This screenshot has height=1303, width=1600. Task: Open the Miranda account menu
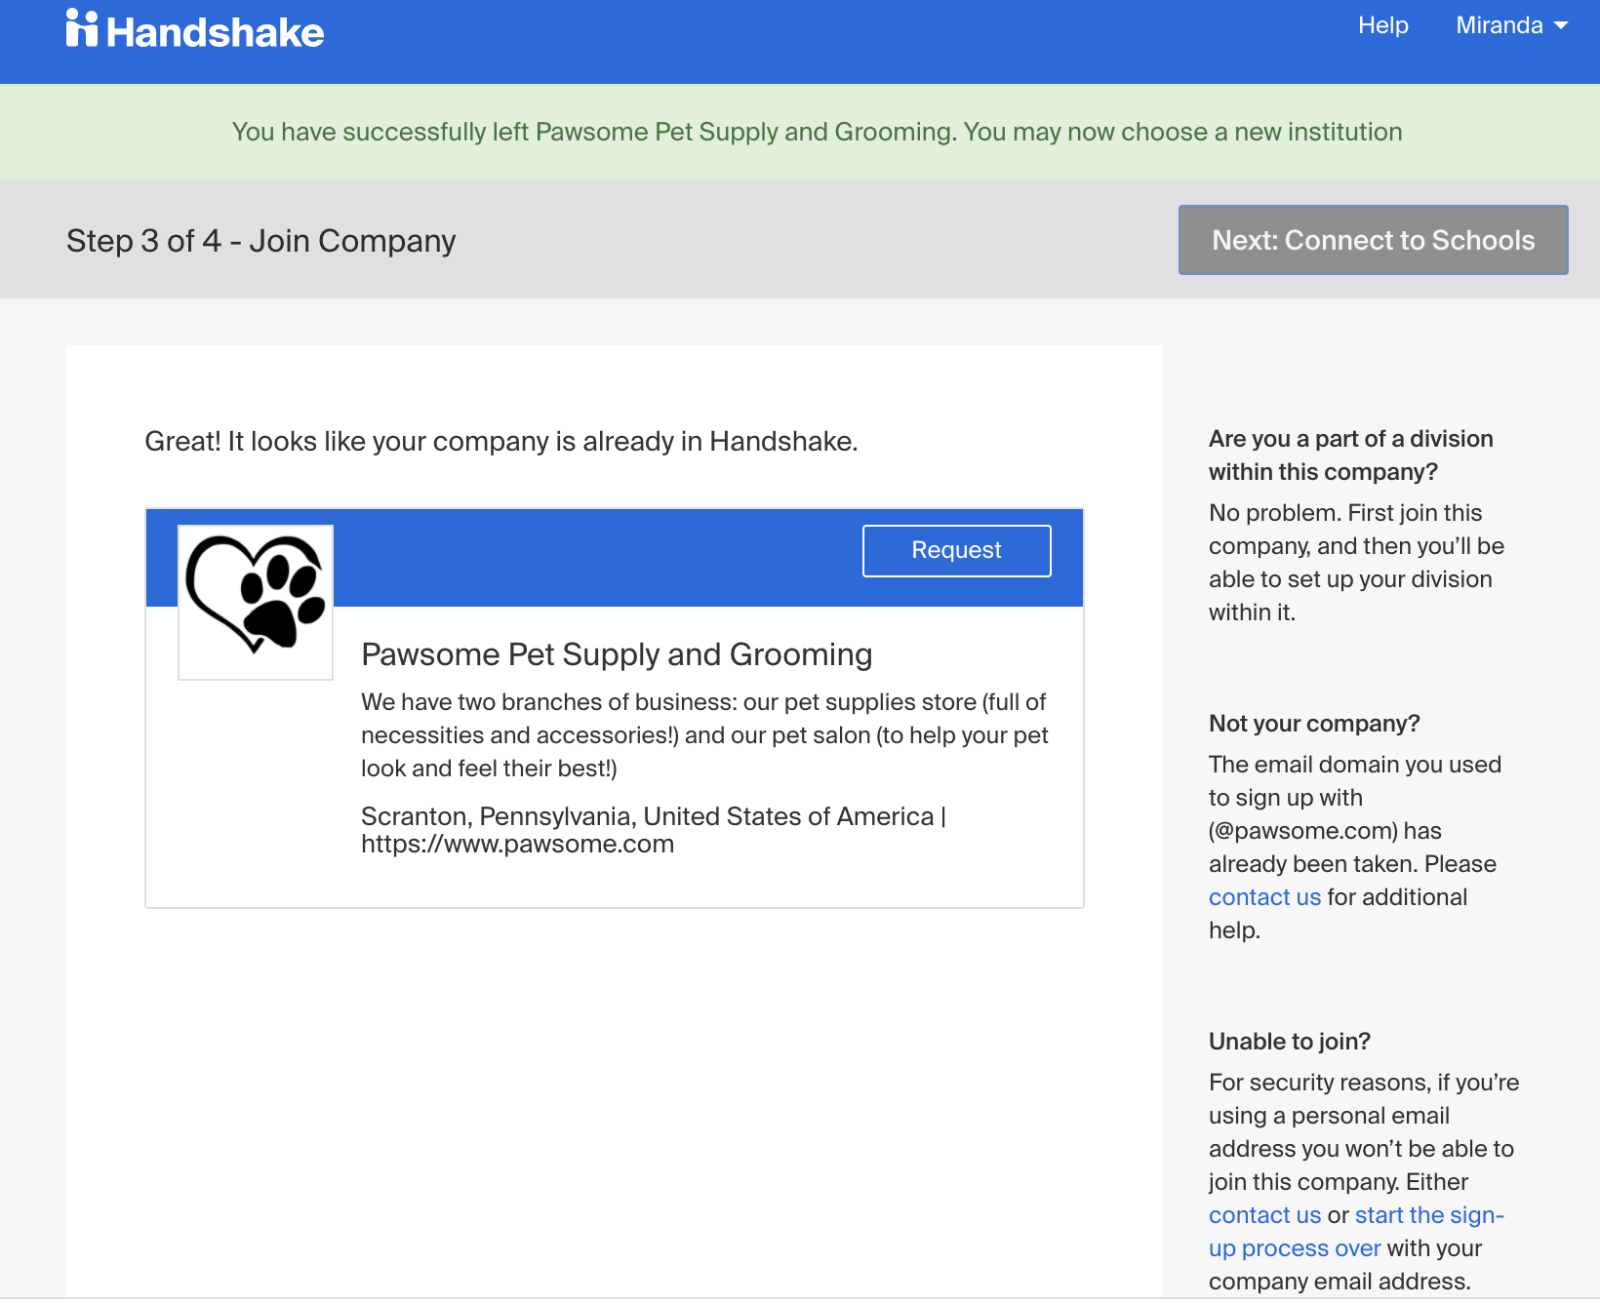[1511, 25]
